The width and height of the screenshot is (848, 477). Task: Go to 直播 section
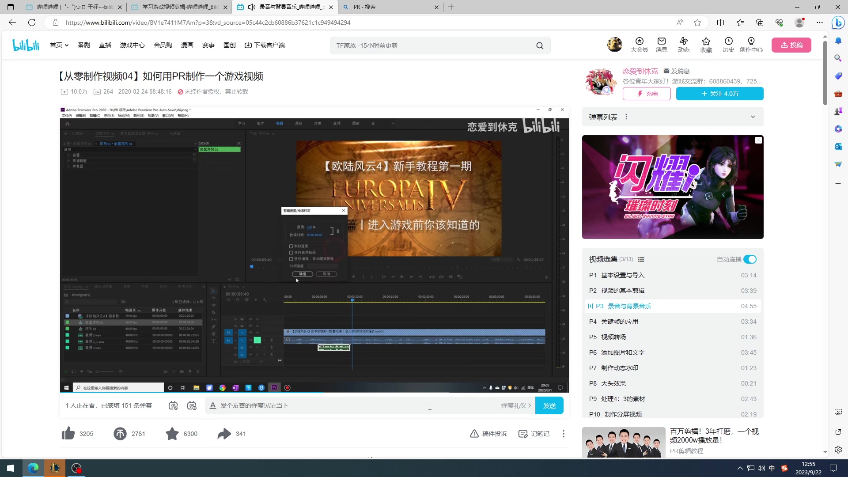point(105,45)
